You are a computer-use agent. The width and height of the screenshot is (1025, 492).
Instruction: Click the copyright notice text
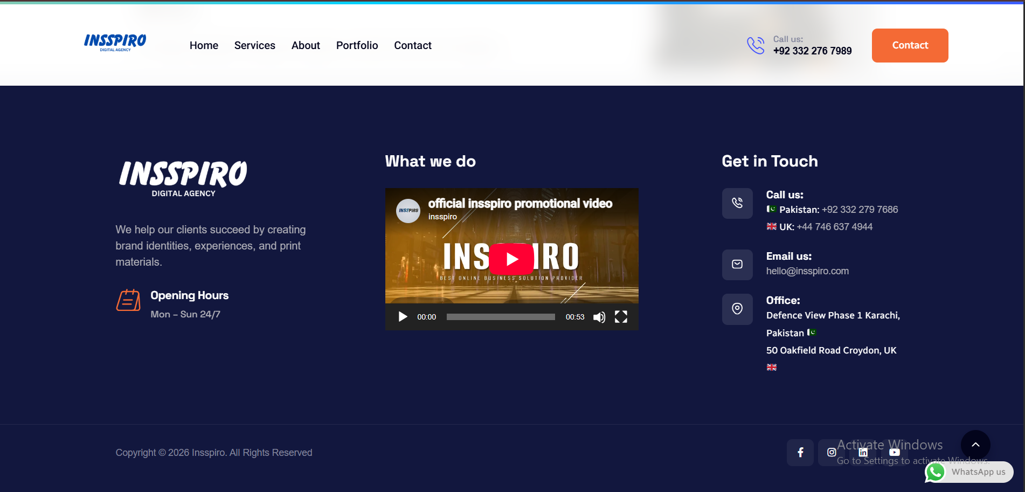214,453
